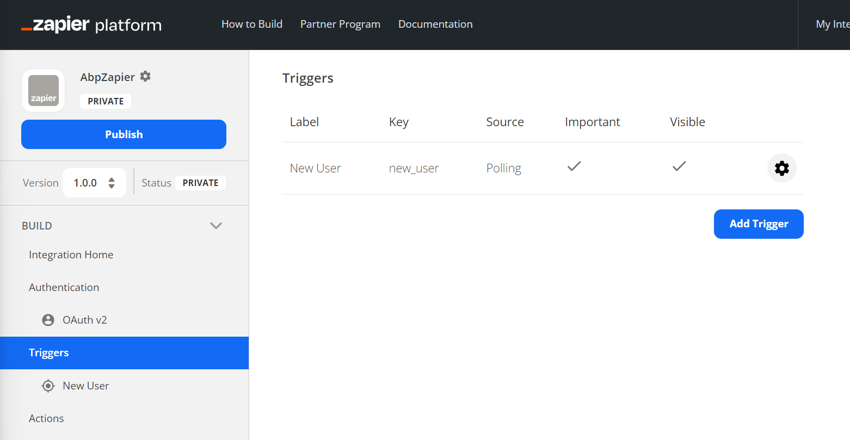Open New User trigger in sidebar
The image size is (850, 440).
86,386
